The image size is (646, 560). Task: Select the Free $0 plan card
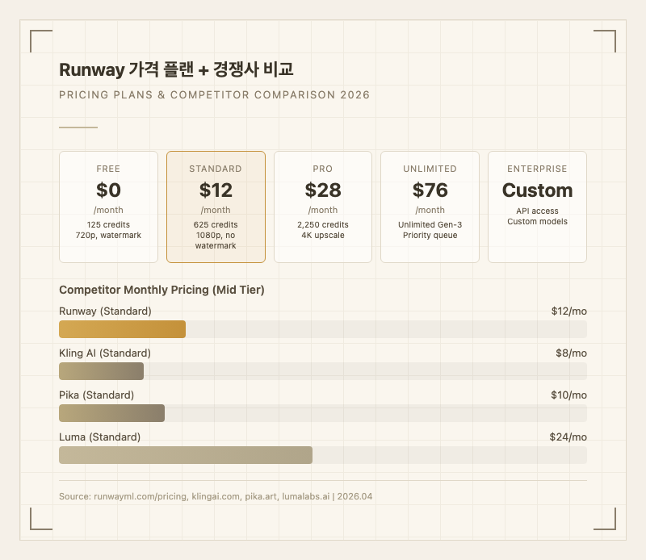108,207
